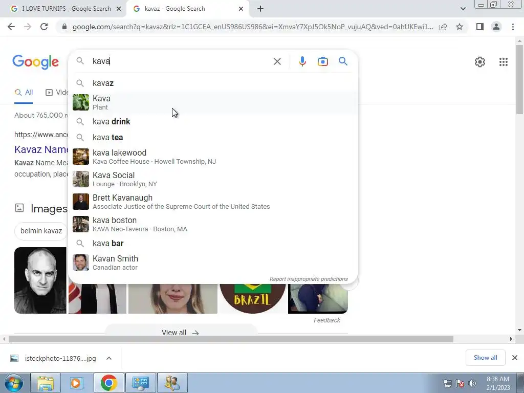This screenshot has width=524, height=393.
Task: Close the 'I LOVE TURNIPS' tab
Action: point(119,9)
